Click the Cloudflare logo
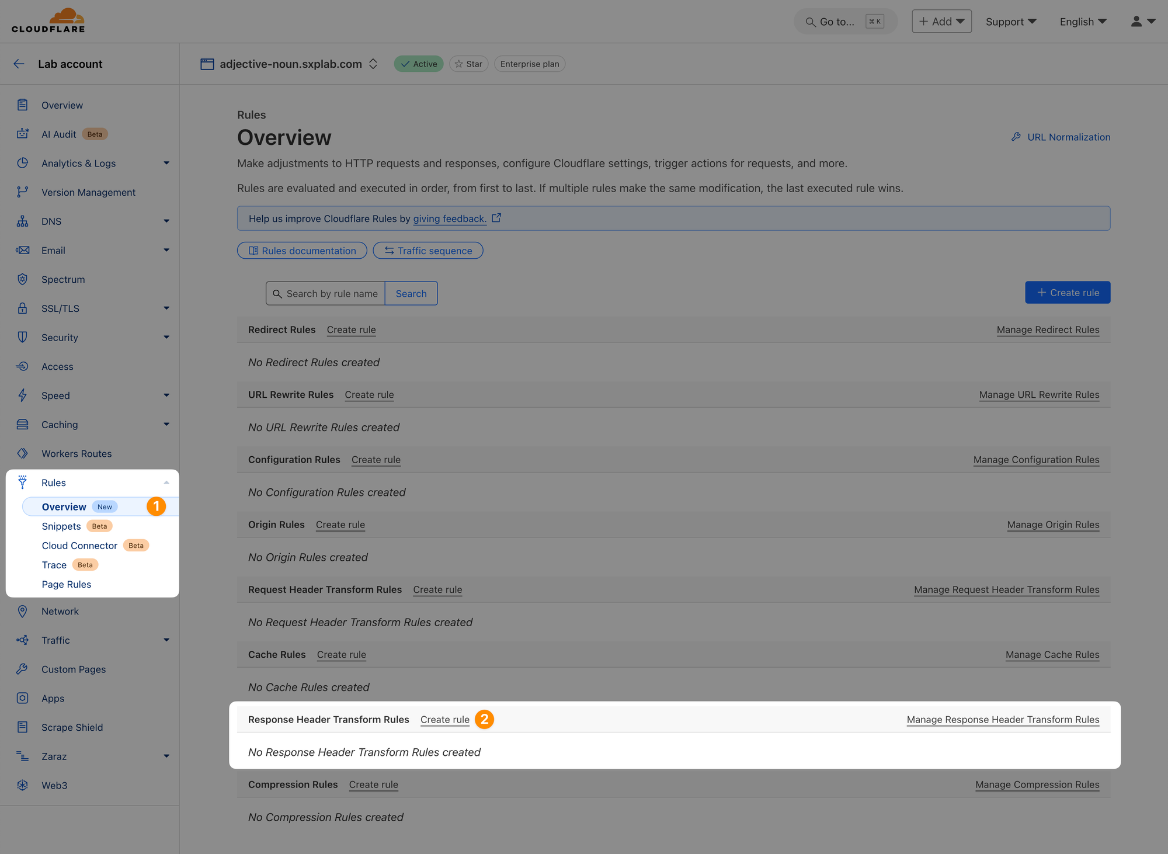 click(48, 20)
